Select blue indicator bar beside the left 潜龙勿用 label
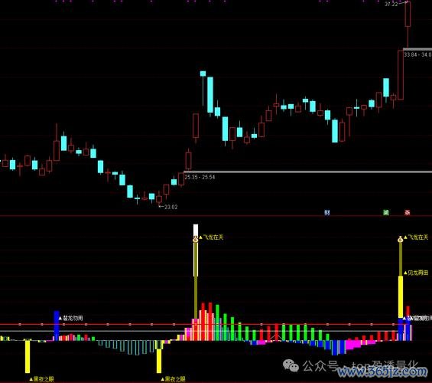 pyautogui.click(x=57, y=326)
